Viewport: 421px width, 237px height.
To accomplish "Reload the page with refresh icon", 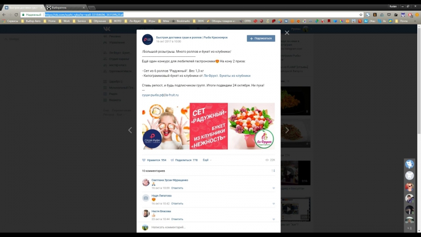I will pyautogui.click(x=16, y=15).
